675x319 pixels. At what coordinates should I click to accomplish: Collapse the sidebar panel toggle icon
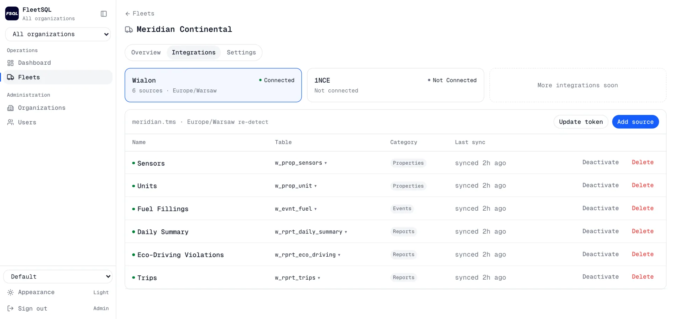click(104, 14)
